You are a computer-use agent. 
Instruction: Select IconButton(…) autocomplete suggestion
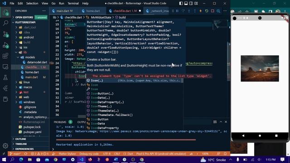click(x=135, y=93)
